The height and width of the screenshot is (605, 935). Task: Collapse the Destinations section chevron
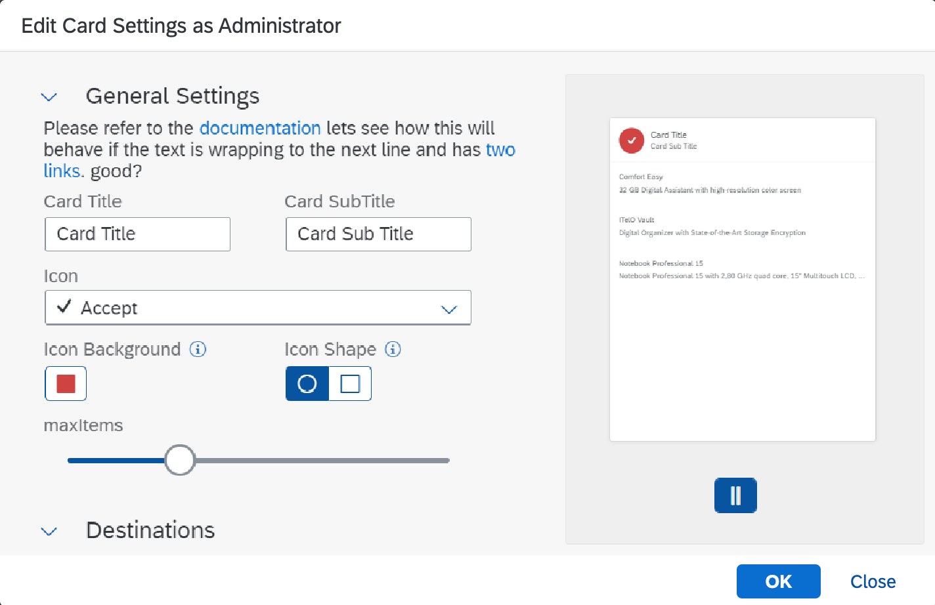pyautogui.click(x=49, y=531)
